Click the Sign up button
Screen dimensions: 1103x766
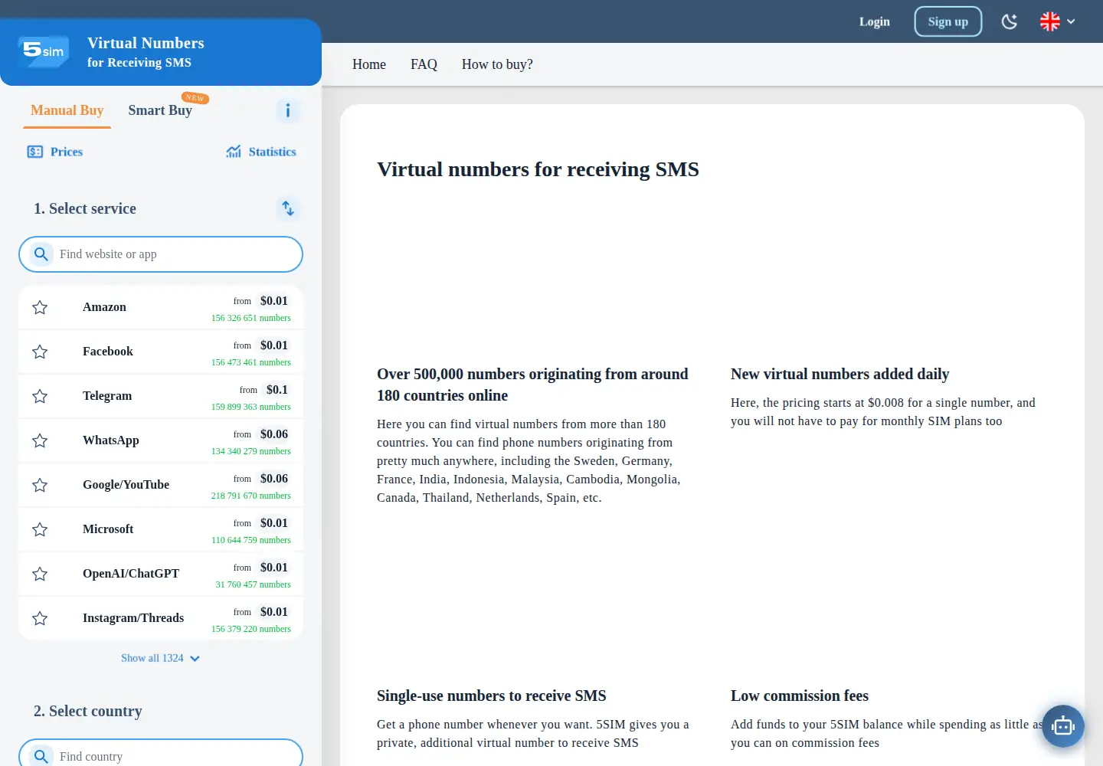tap(948, 21)
